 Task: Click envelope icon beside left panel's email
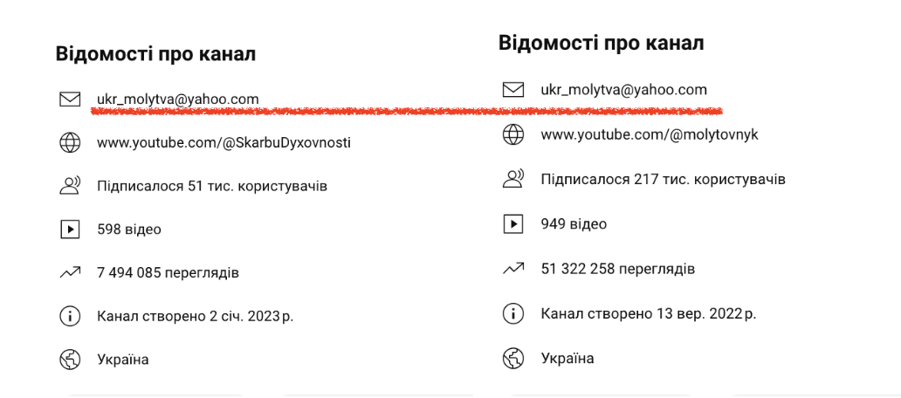coord(70,99)
